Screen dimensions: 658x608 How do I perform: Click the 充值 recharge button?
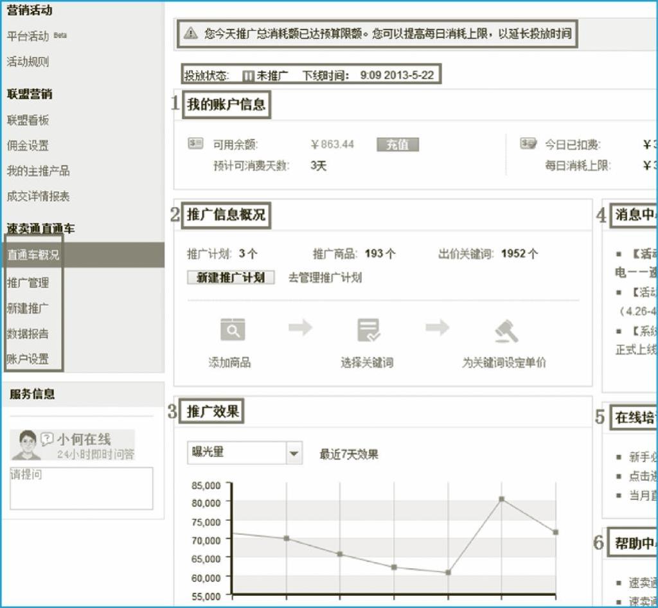397,145
